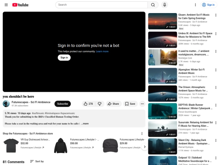Click the #liminalspace hashtag
The height and width of the screenshot is (165, 220).
coord(52,113)
